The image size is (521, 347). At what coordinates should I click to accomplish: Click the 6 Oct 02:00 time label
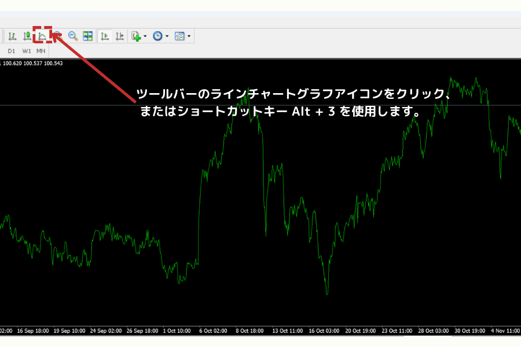[x=213, y=331]
